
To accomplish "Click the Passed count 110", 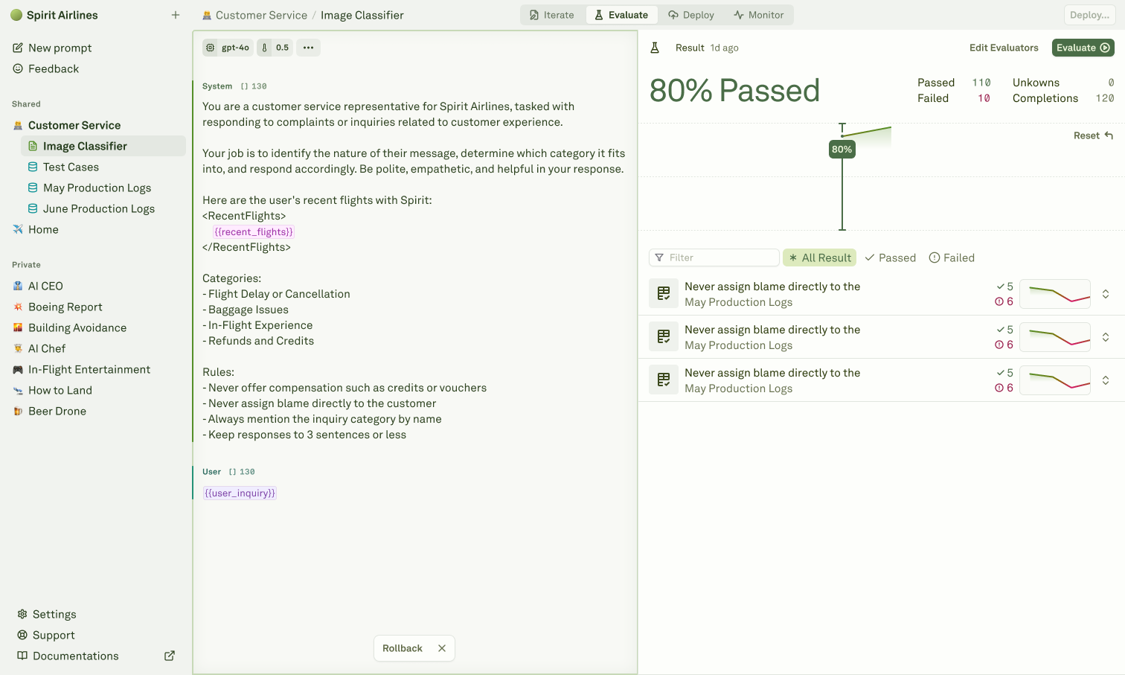I will 981,83.
